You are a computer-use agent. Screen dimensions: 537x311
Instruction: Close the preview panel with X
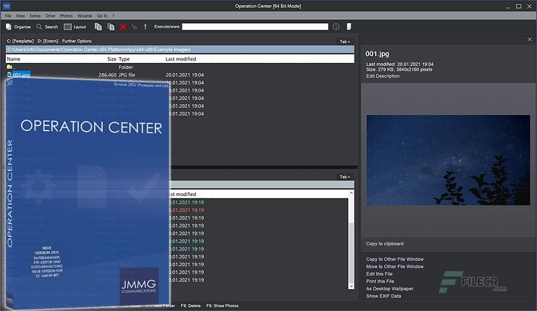click(x=529, y=39)
